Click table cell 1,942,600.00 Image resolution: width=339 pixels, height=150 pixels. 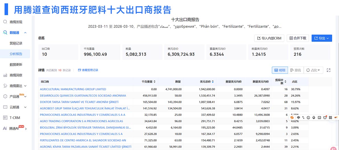(207, 89)
